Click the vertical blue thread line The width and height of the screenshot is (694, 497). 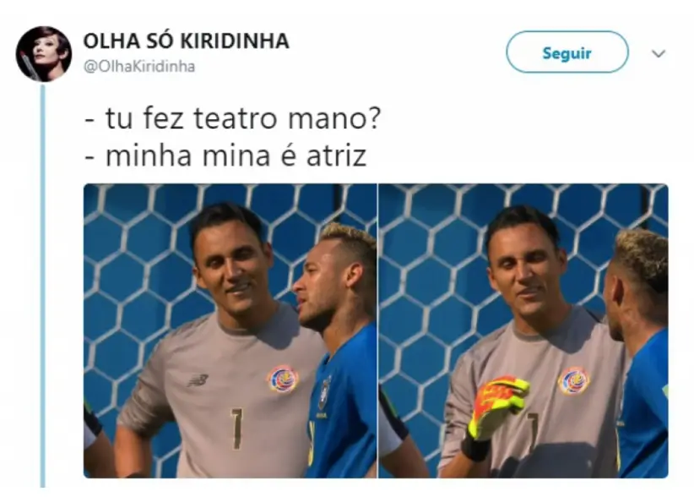(x=43, y=286)
